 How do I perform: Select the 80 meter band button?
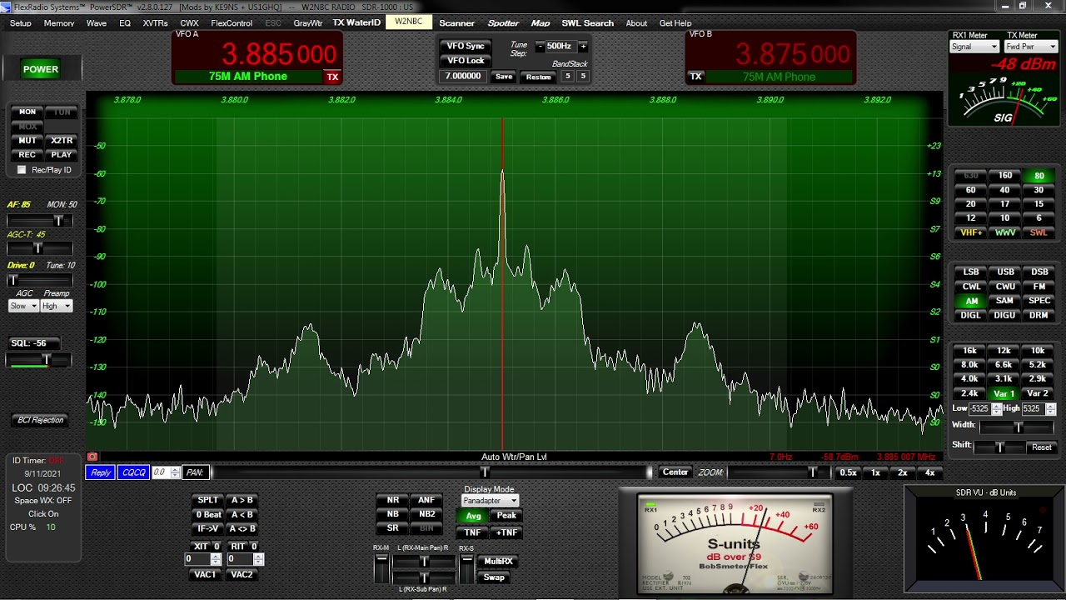[x=1039, y=176]
